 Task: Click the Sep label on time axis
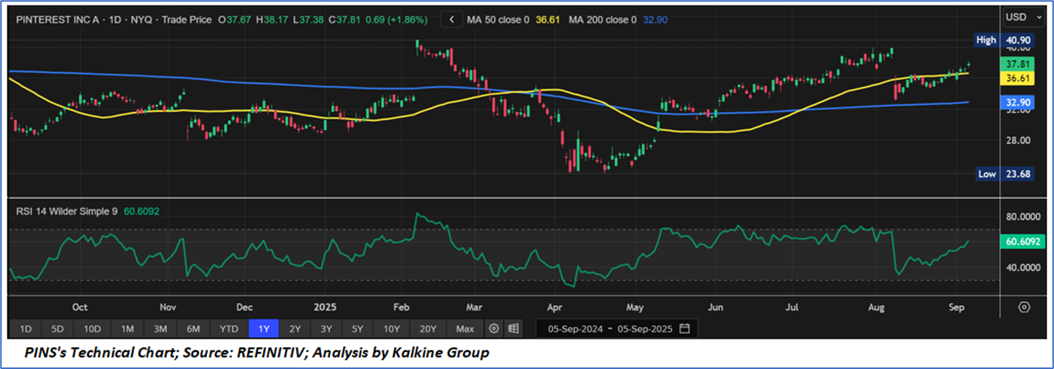[x=957, y=307]
